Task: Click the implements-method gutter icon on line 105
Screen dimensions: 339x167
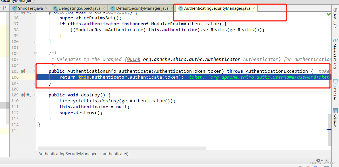Action: coord(23,71)
